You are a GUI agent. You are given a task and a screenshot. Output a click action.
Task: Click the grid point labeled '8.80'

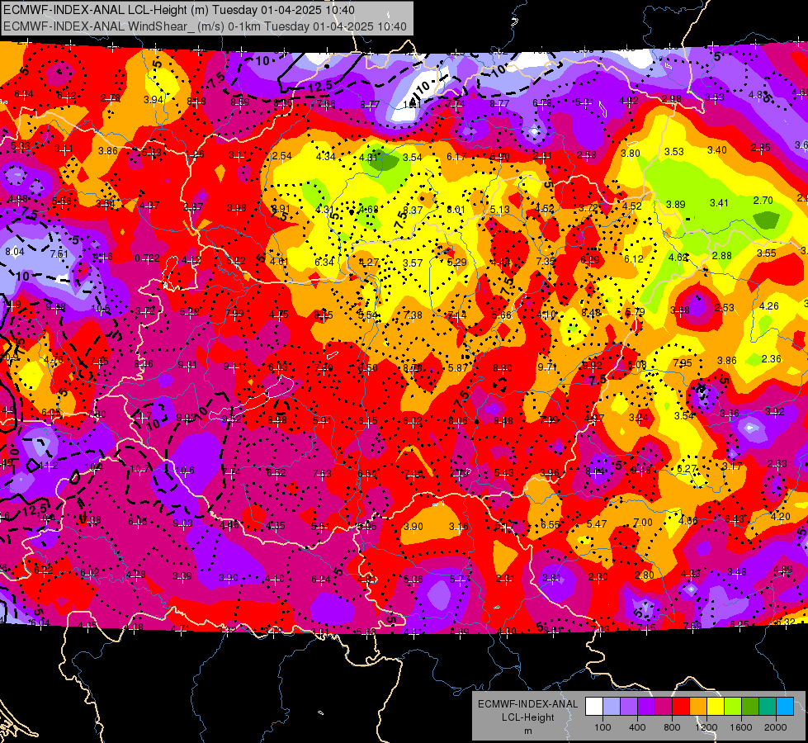(x=503, y=367)
